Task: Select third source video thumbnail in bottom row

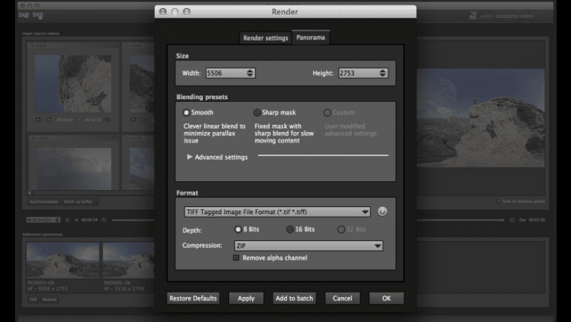Action: pos(74,168)
